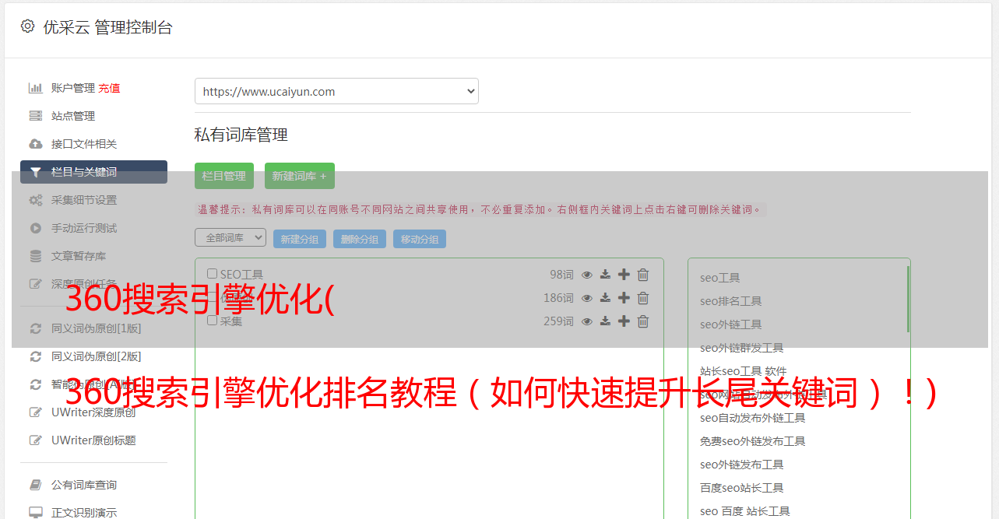Viewport: 999px width, 519px height.
Task: Select keyword seo排名工具 in right list
Action: tap(731, 301)
